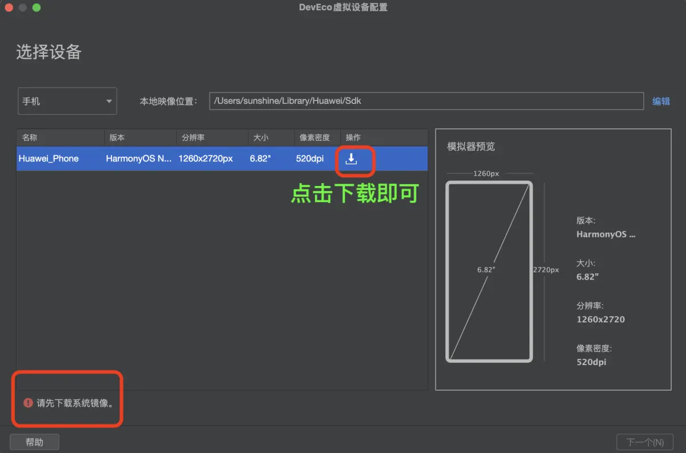Open the 手机 device type dropdown
The height and width of the screenshot is (453, 686).
[67, 101]
